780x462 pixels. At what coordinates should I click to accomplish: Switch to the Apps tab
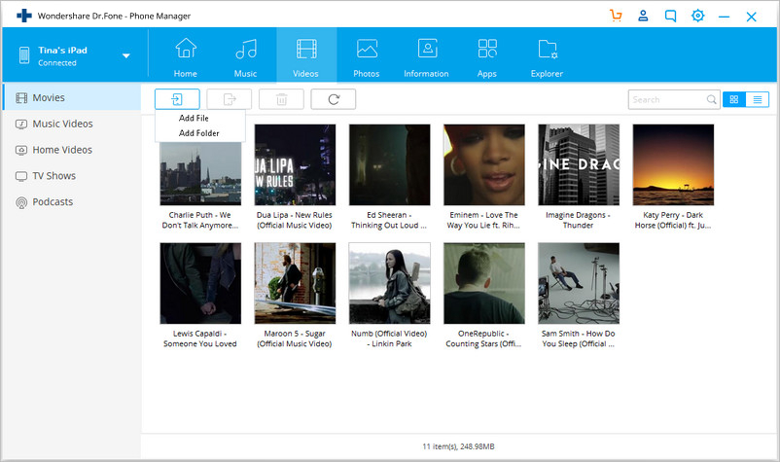[x=487, y=57]
